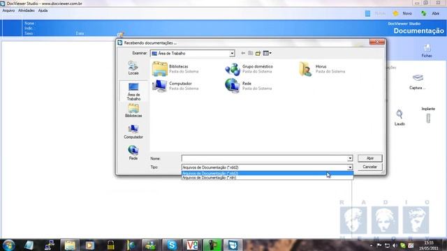Open the view menu icon in dialog toolbar

(267, 53)
